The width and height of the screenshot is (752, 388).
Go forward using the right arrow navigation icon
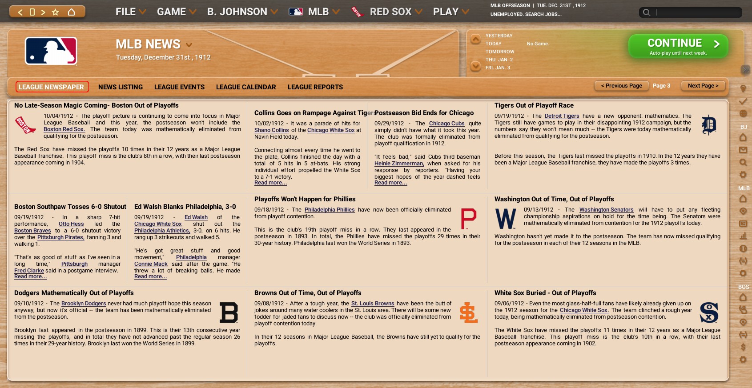tap(43, 12)
